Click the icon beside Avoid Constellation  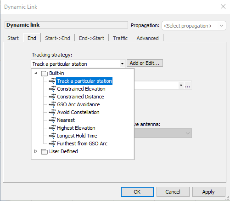coord(52,112)
